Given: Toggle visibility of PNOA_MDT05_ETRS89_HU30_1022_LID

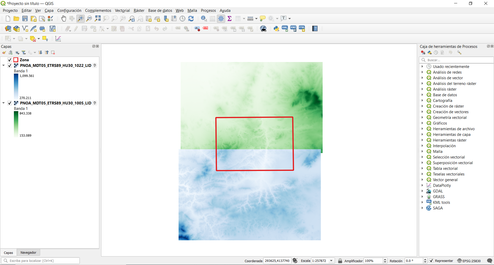Looking at the screenshot, I should (10, 66).
